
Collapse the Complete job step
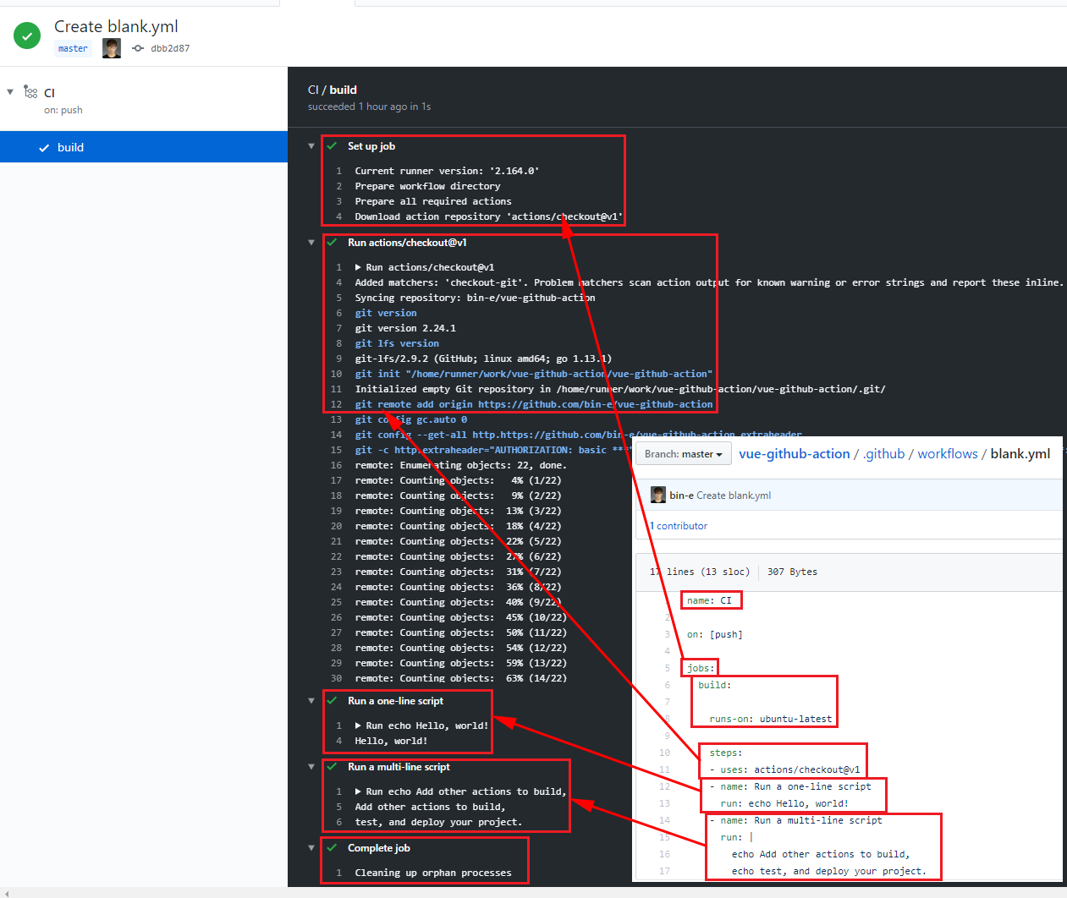click(311, 848)
